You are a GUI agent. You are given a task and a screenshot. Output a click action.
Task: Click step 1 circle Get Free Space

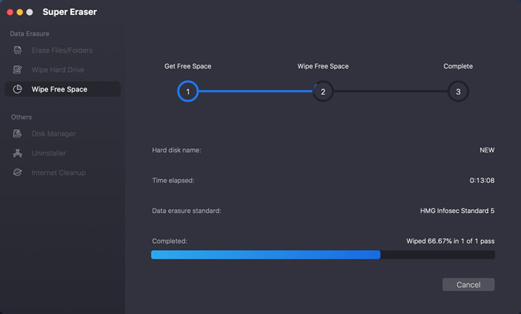(188, 92)
